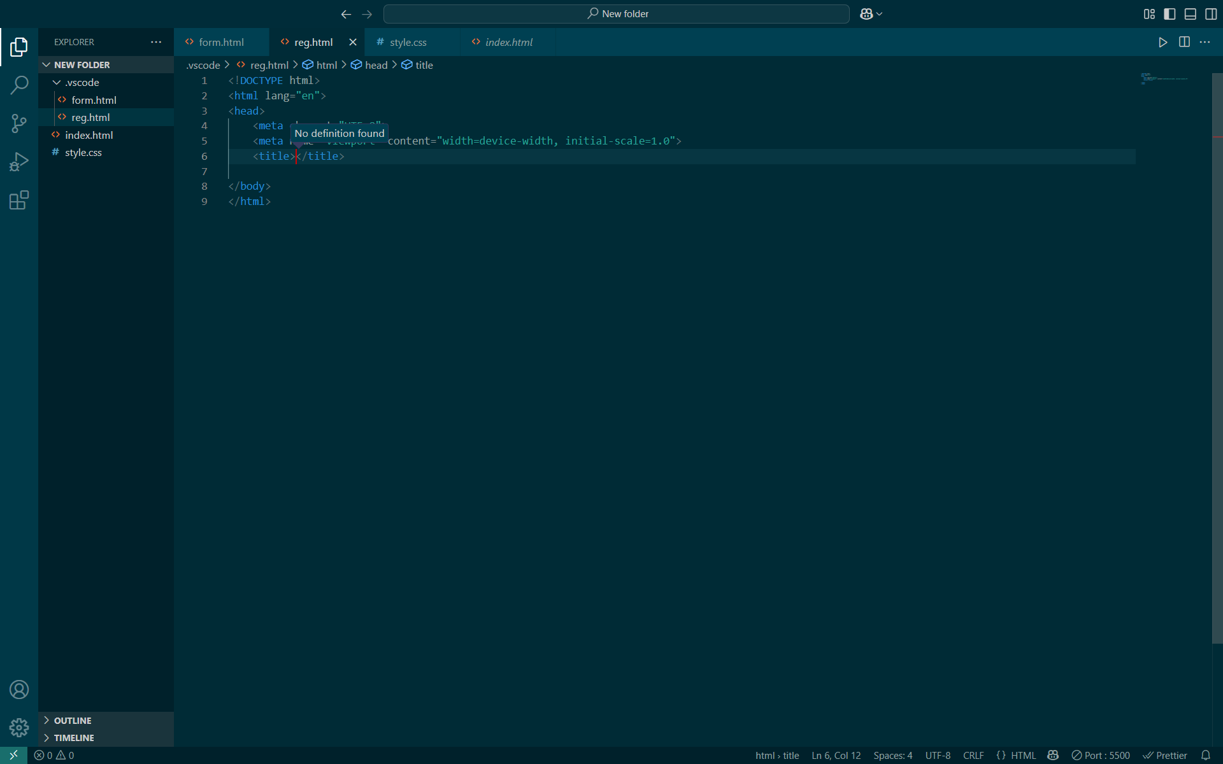Screen dimensions: 1223x764
Task: Change encoding via UTF-8
Action: [x=938, y=755]
